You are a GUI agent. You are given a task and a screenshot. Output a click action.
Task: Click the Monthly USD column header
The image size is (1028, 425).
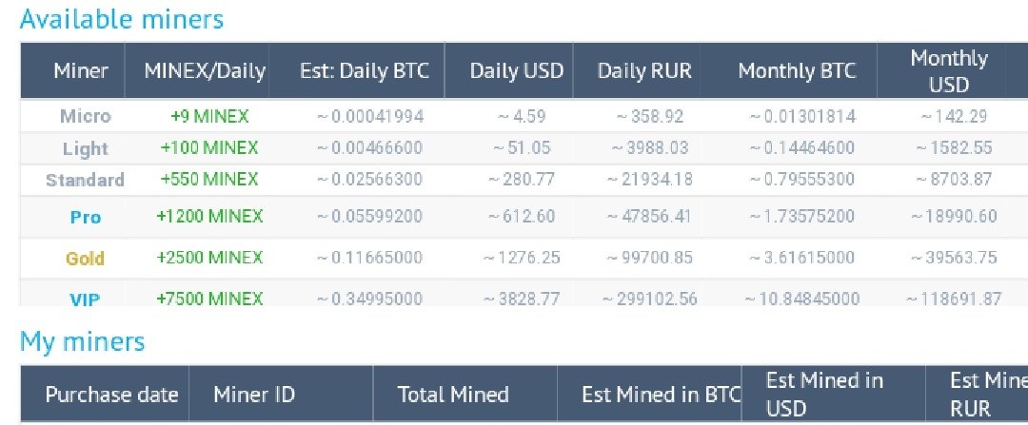(949, 70)
